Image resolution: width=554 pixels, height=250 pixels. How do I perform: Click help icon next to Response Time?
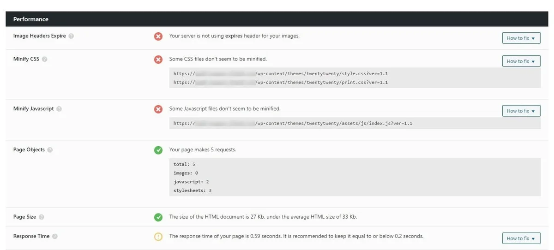click(x=55, y=236)
